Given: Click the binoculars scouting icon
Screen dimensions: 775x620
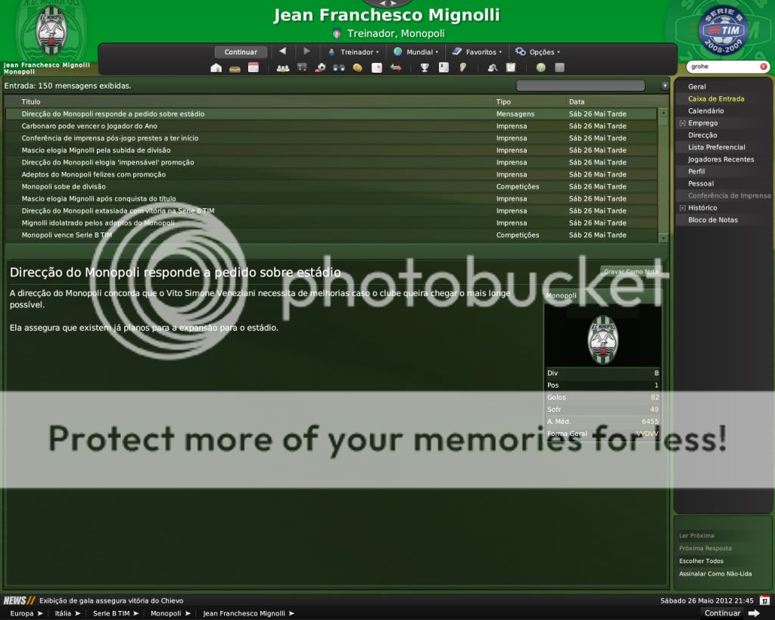Looking at the screenshot, I should pos(338,68).
